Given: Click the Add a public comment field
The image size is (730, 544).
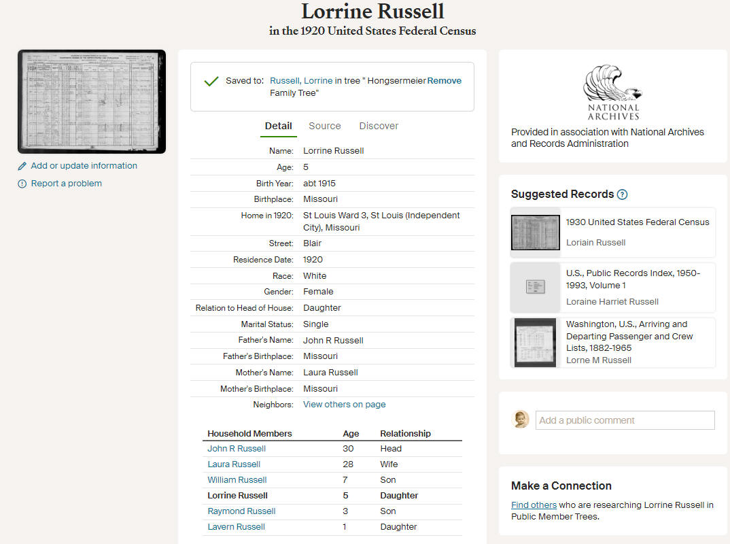Looking at the screenshot, I should click(625, 420).
